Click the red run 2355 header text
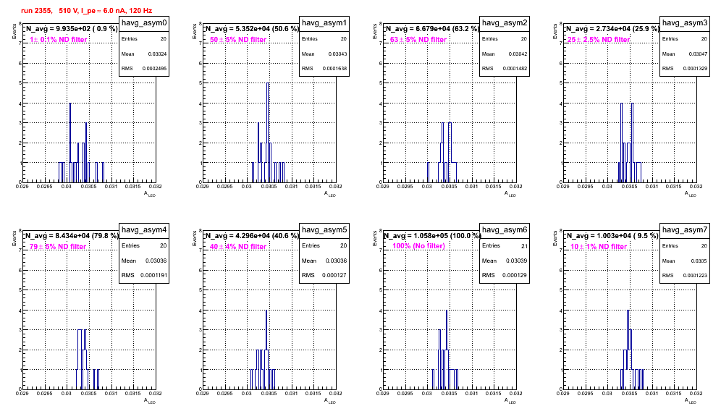Image resolution: width=721 pixels, height=414 pixels. tap(86, 11)
